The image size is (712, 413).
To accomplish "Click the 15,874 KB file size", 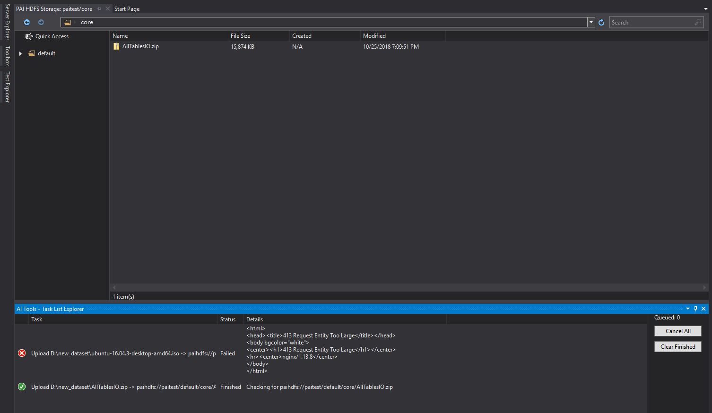I will pyautogui.click(x=243, y=47).
